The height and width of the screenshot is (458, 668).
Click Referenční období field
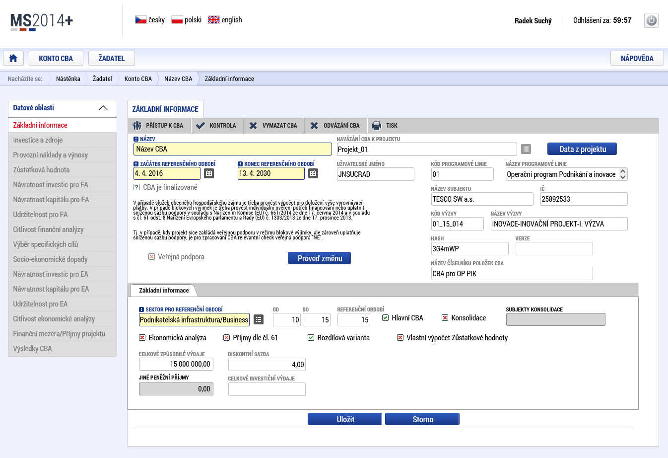pos(354,319)
